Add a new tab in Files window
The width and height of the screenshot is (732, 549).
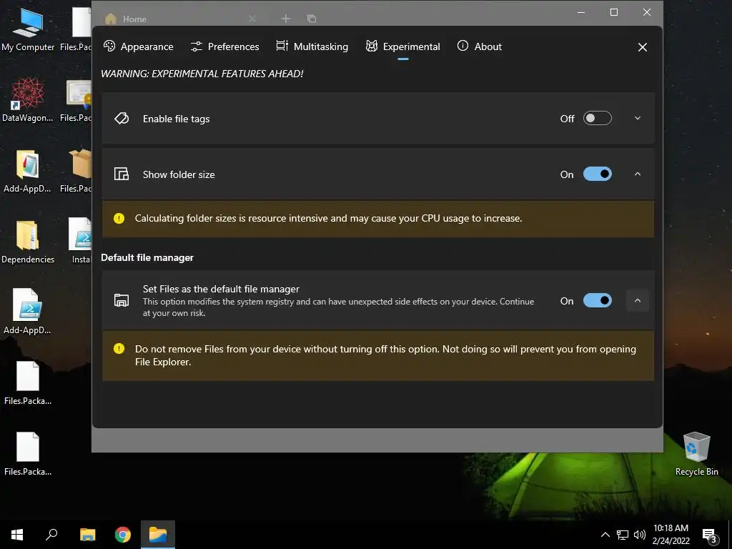point(286,19)
